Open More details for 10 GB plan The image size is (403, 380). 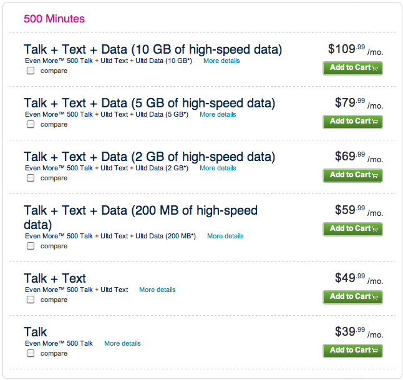click(221, 61)
